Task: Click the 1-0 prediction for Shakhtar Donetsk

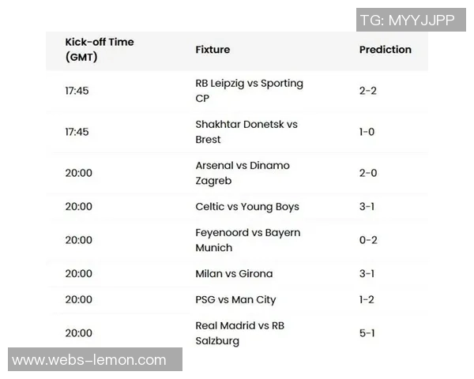Action: [367, 132]
